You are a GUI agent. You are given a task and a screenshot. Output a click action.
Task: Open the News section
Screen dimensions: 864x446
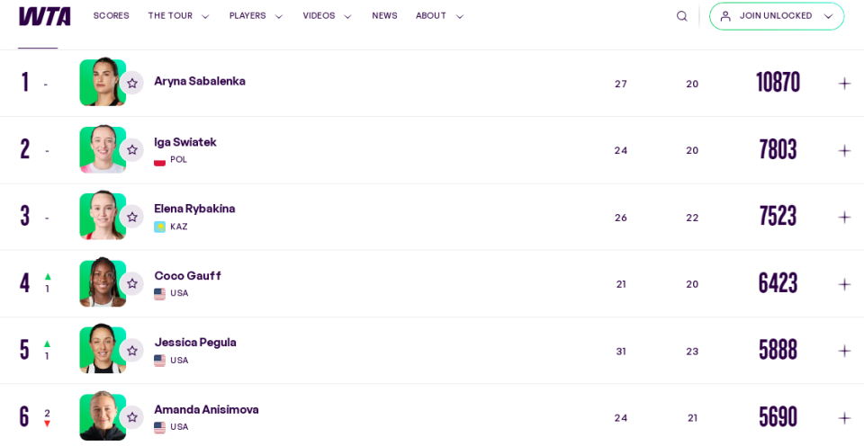point(384,16)
